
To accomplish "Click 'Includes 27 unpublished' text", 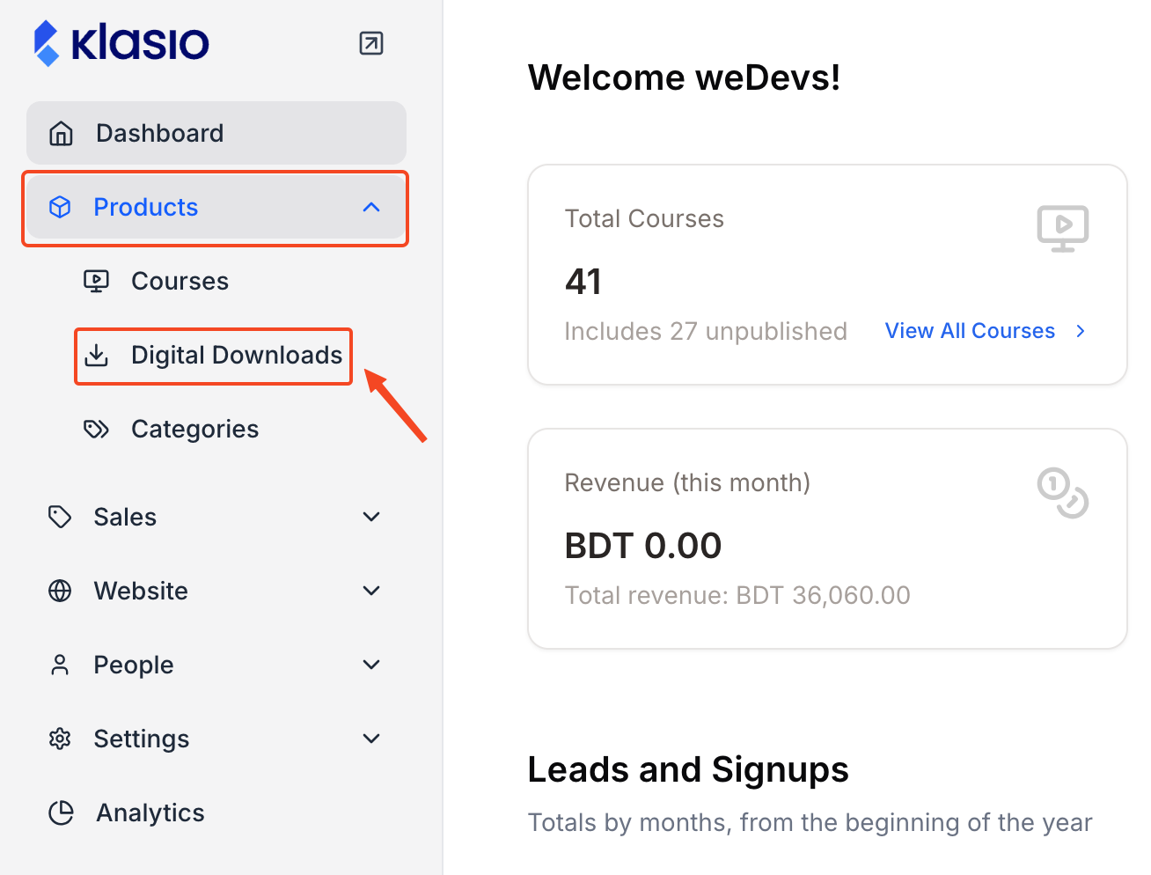I will point(706,331).
